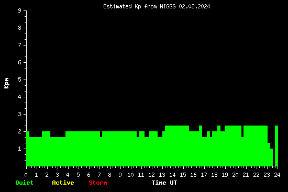This screenshot has width=288, height=192.
Task: Click the narrow dip in bars just after hour 7
Action: tap(101, 134)
